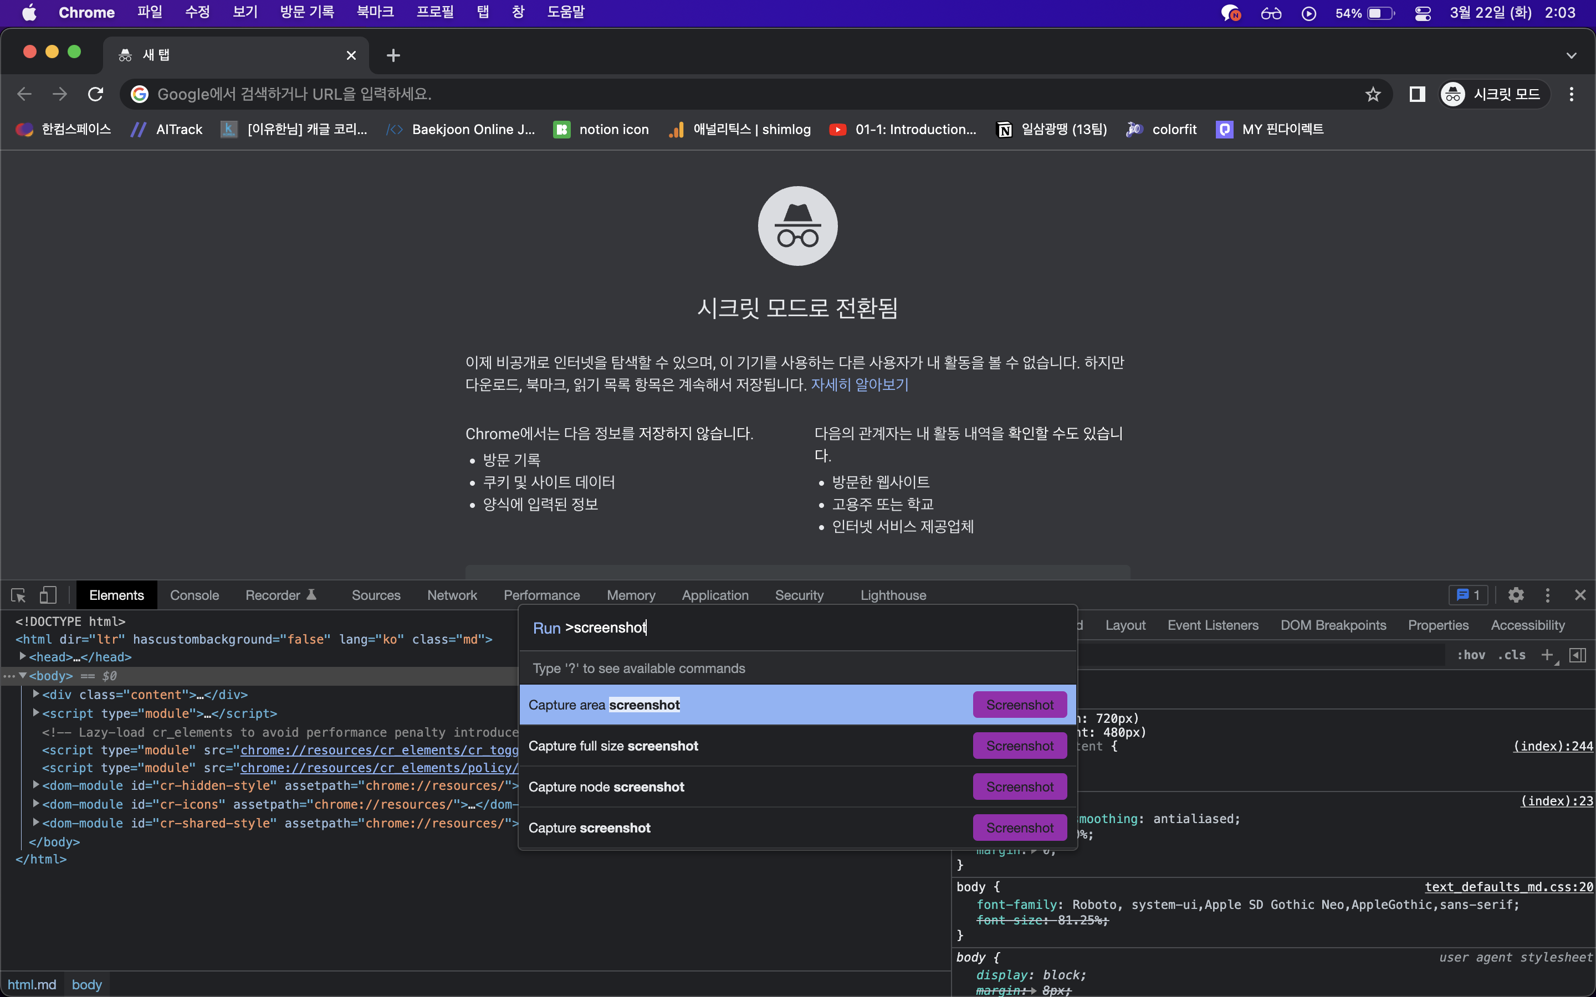Toggle the .cls class editor

coord(1511,655)
